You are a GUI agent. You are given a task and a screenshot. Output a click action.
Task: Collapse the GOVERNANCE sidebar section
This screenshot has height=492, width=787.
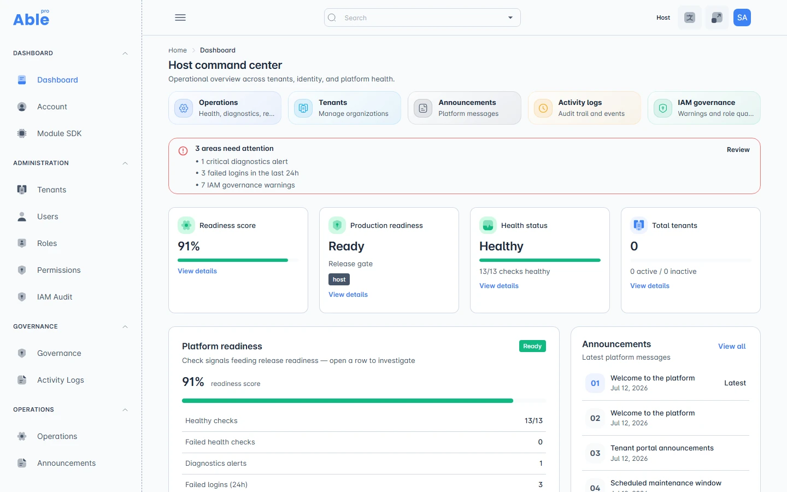(x=125, y=327)
